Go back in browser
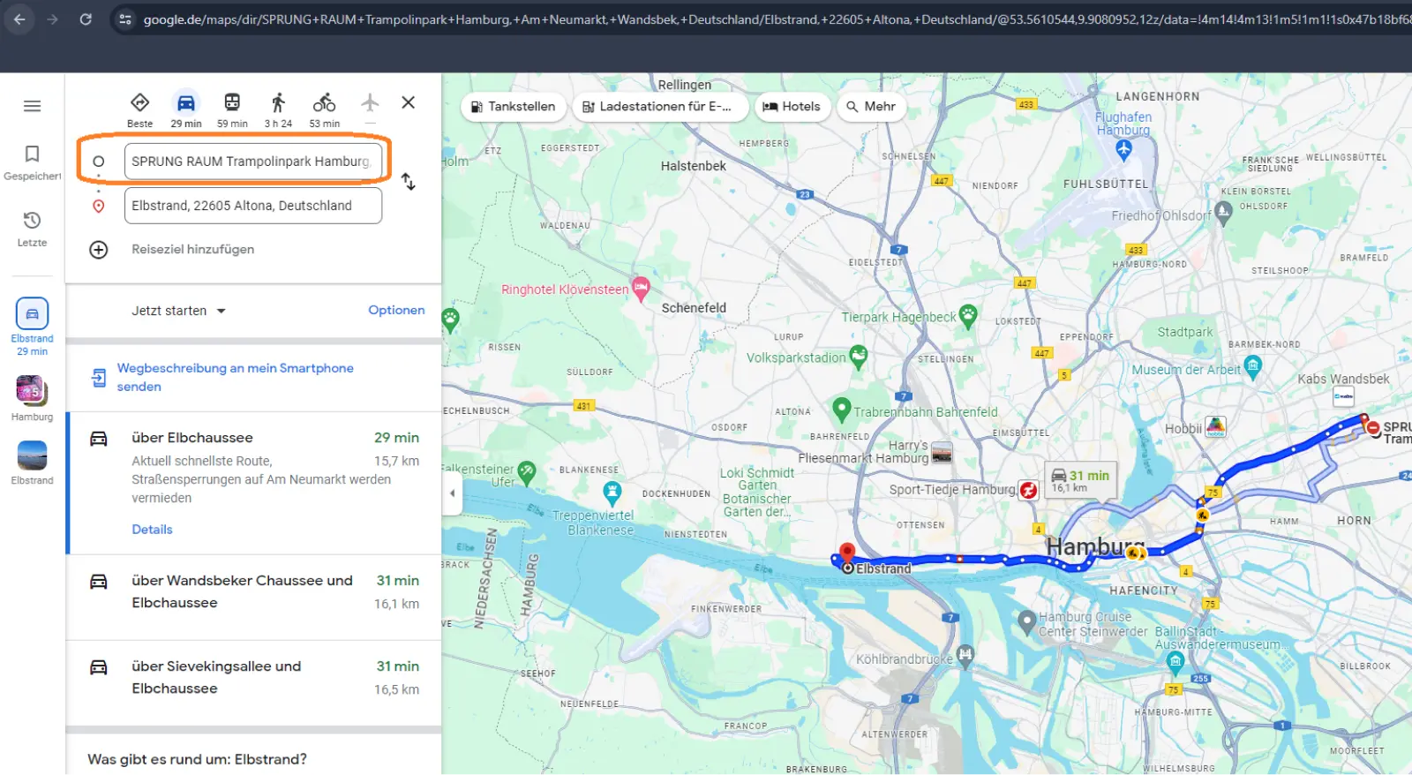Image resolution: width=1412 pixels, height=775 pixels. click(19, 19)
